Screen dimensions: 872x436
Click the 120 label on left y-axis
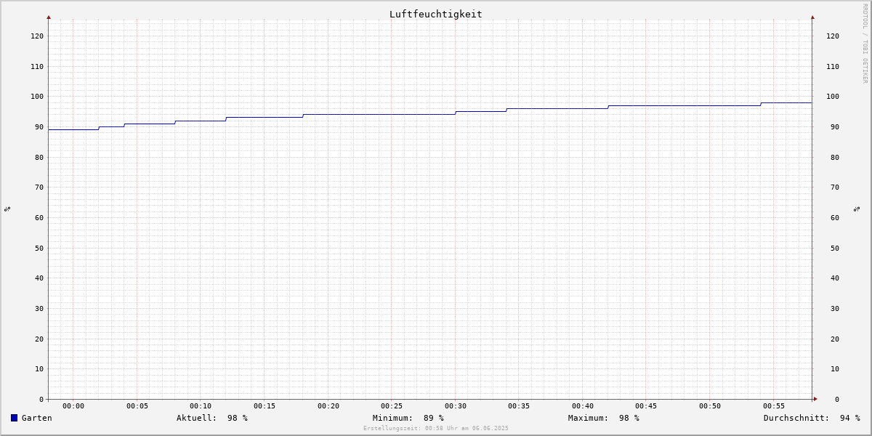pos(37,36)
